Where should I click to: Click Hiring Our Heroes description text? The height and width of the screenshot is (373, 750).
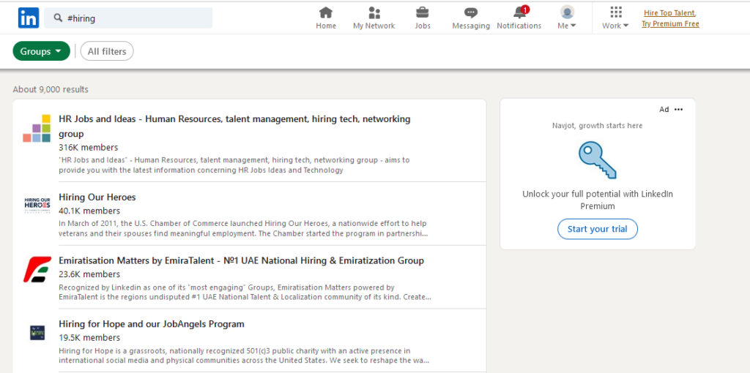click(243, 229)
